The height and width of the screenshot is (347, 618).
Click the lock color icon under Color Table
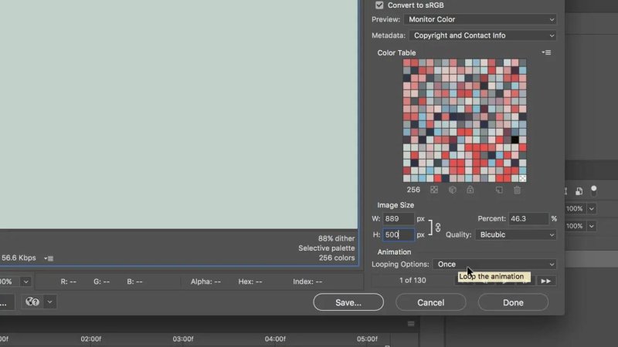[470, 190]
